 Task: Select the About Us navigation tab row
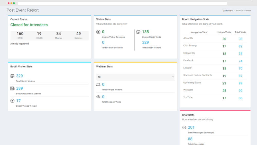(x=188, y=38)
